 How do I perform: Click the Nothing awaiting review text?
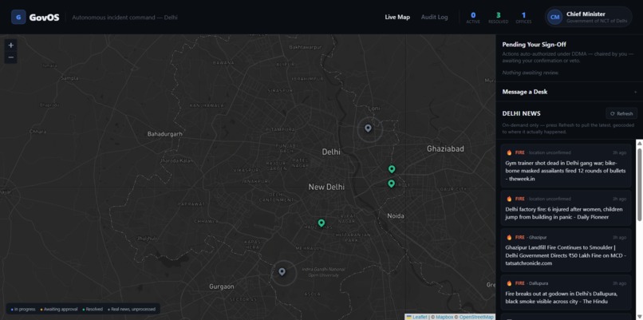531,73
